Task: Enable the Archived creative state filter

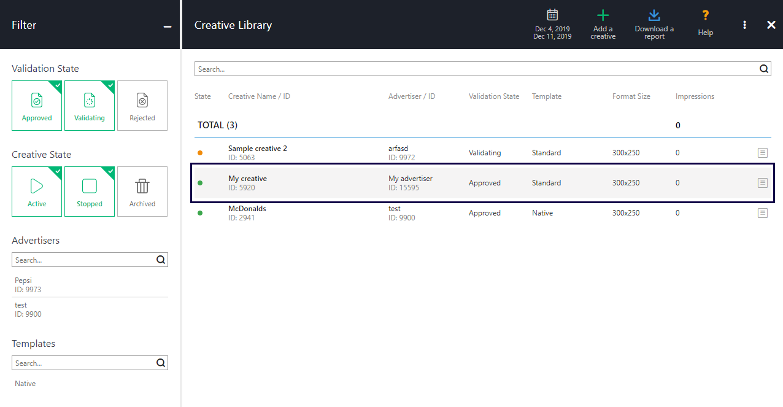Action: (142, 192)
